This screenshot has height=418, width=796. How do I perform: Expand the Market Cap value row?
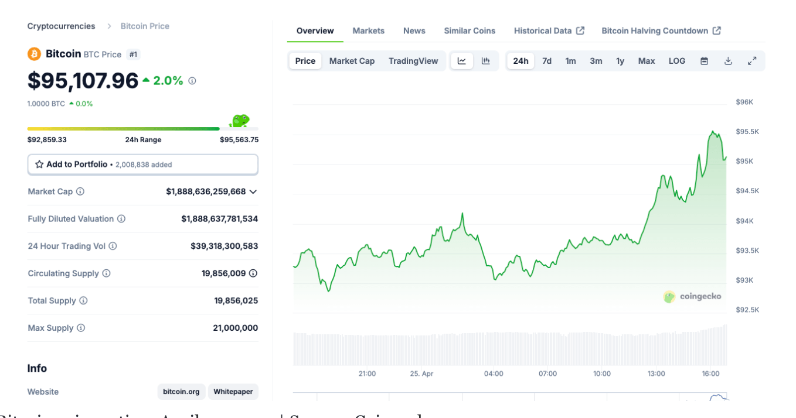point(253,191)
